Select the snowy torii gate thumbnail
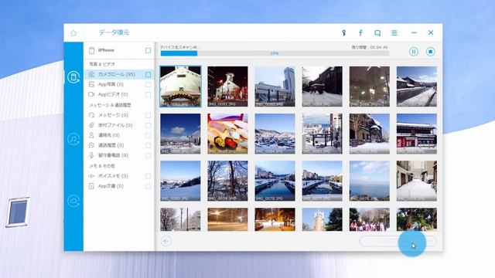Image resolution: width=495 pixels, height=278 pixels. (322, 134)
